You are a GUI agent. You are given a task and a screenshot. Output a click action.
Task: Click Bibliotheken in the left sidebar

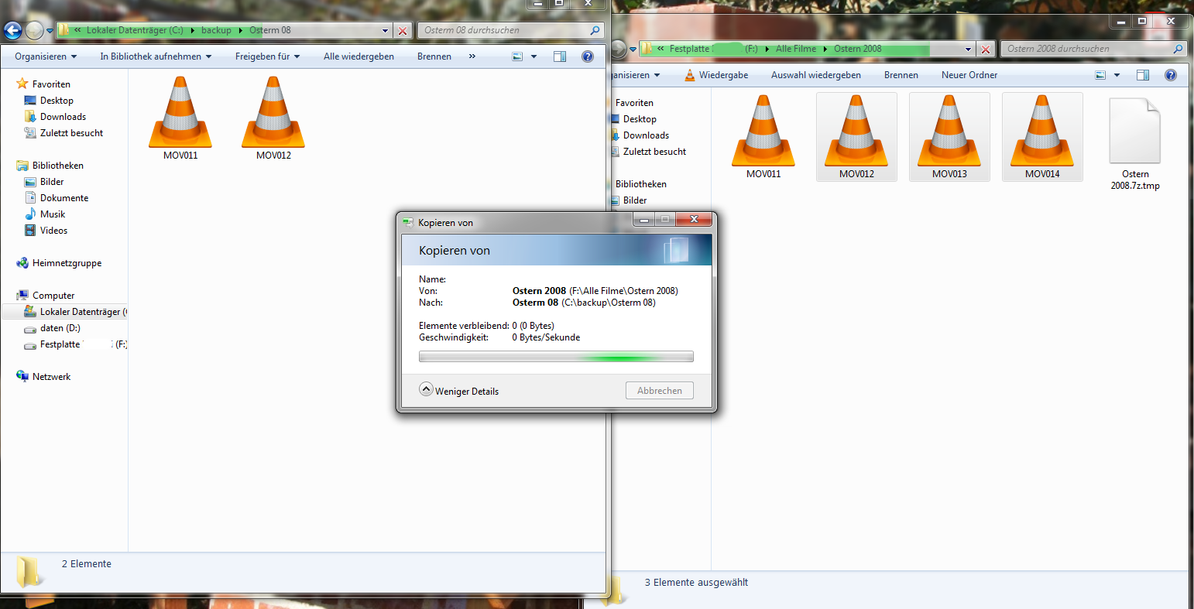(x=58, y=166)
